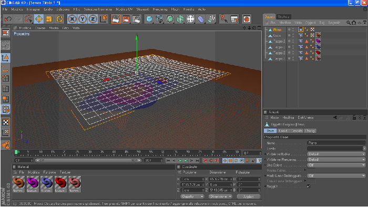This screenshot has height=207, width=368.
Task: Toggle the Z axis lock
Action: (93, 19)
